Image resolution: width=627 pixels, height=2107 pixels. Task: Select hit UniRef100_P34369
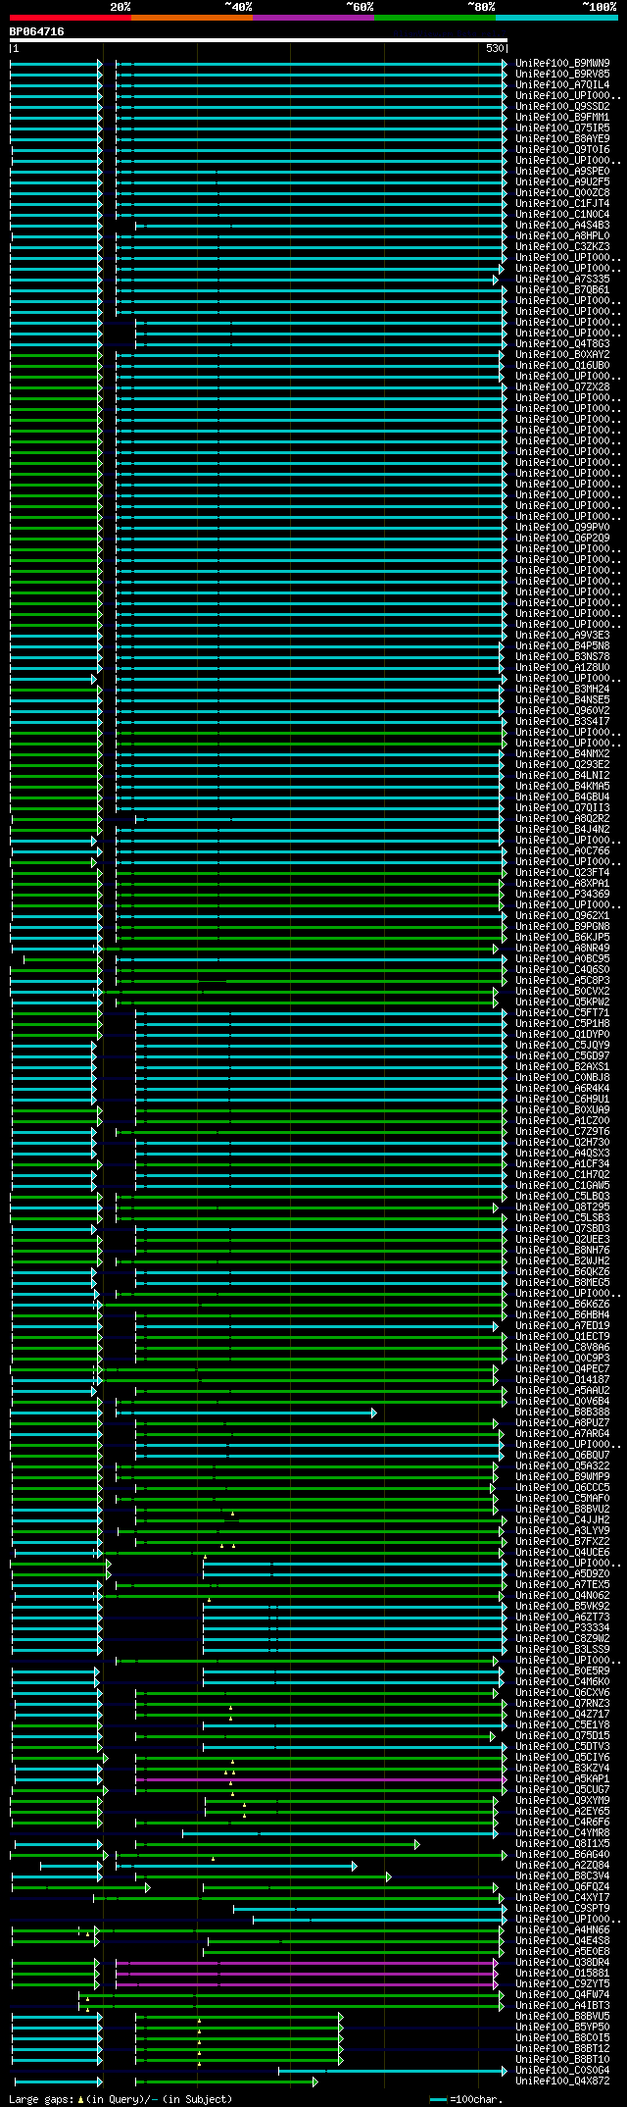tap(562, 894)
